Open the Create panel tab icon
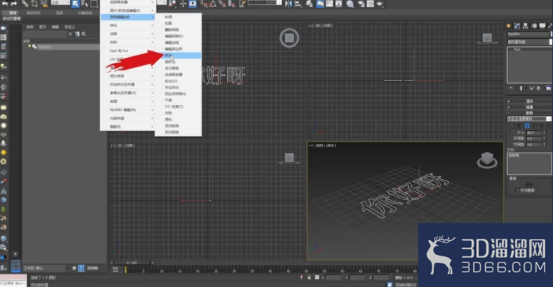This screenshot has height=287, width=553. (508, 26)
